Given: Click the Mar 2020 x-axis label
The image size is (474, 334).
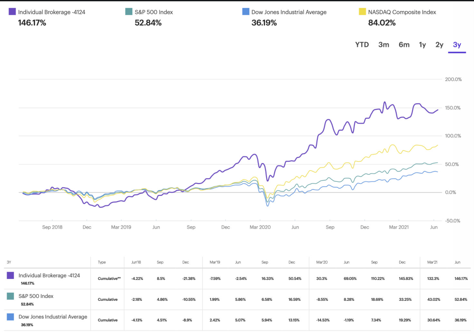Looking at the screenshot, I should (x=260, y=227).
